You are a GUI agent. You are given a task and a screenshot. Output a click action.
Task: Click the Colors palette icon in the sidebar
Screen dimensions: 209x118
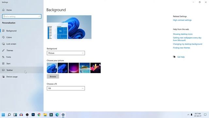pyautogui.click(x=3, y=37)
